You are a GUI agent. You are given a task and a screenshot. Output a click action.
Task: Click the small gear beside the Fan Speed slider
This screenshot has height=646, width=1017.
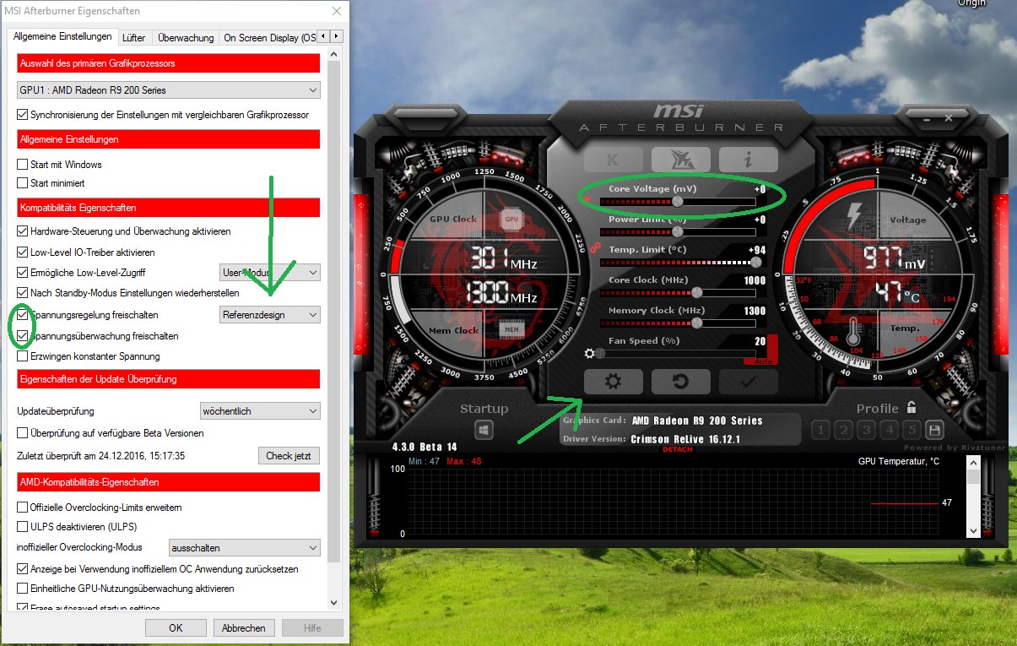pos(590,354)
